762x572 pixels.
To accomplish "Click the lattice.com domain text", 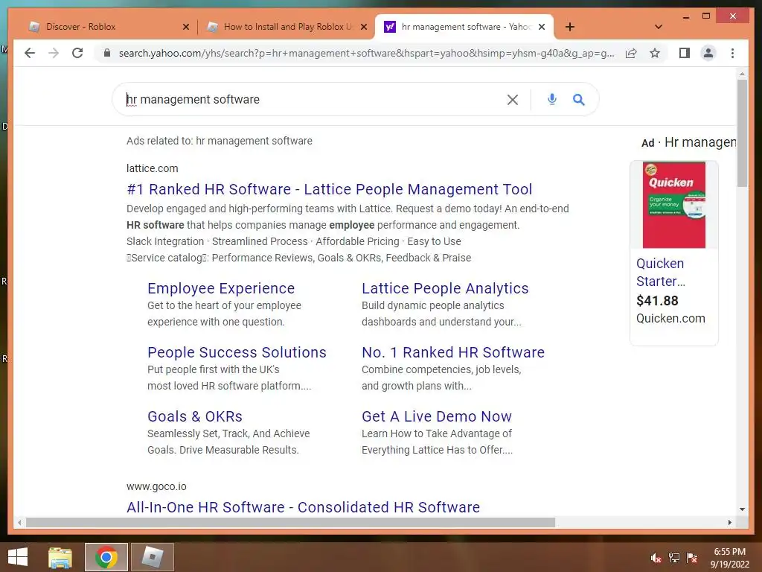I will [x=152, y=168].
